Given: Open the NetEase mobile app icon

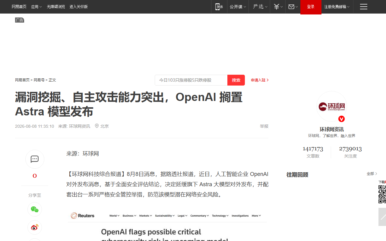Looking at the screenshot, I should click(219, 7).
